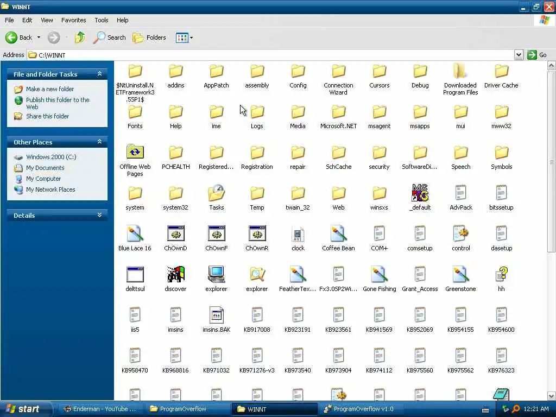
Task: Click the Back button
Action: coord(19,37)
